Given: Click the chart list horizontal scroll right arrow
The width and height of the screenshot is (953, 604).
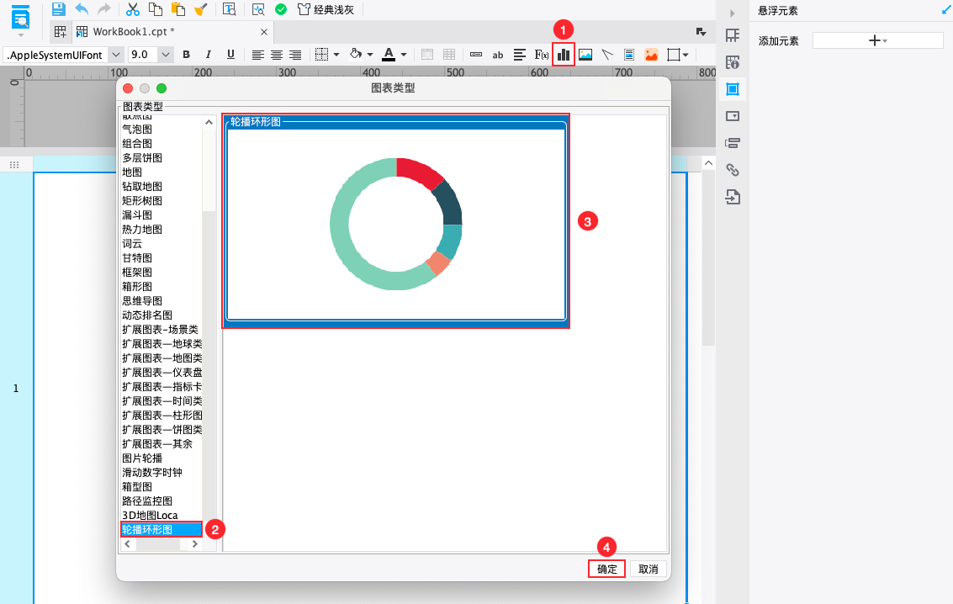Looking at the screenshot, I should (194, 544).
